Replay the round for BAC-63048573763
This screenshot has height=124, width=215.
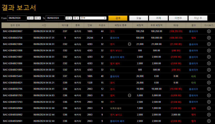(x=209, y=102)
